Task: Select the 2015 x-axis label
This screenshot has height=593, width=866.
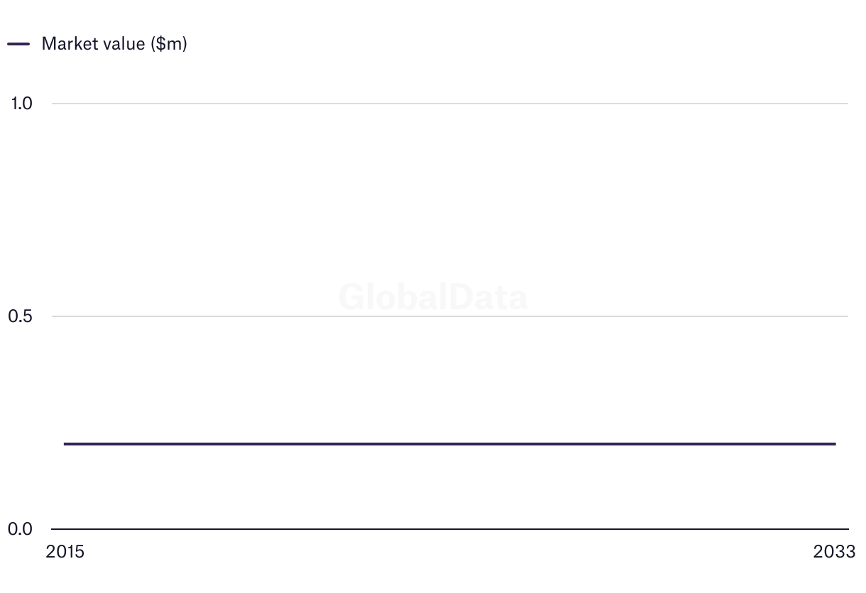Action: pos(65,552)
